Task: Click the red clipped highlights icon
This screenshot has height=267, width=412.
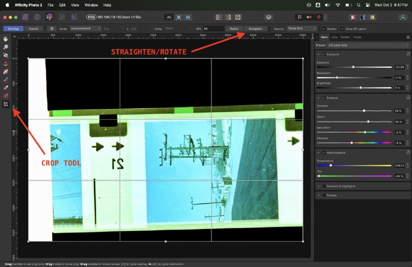Action: 353,17
